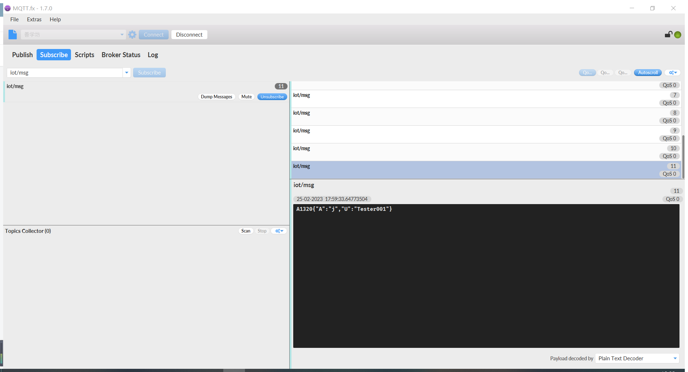Select the Subscribe tab
Image resolution: width=688 pixels, height=372 pixels.
pos(54,55)
